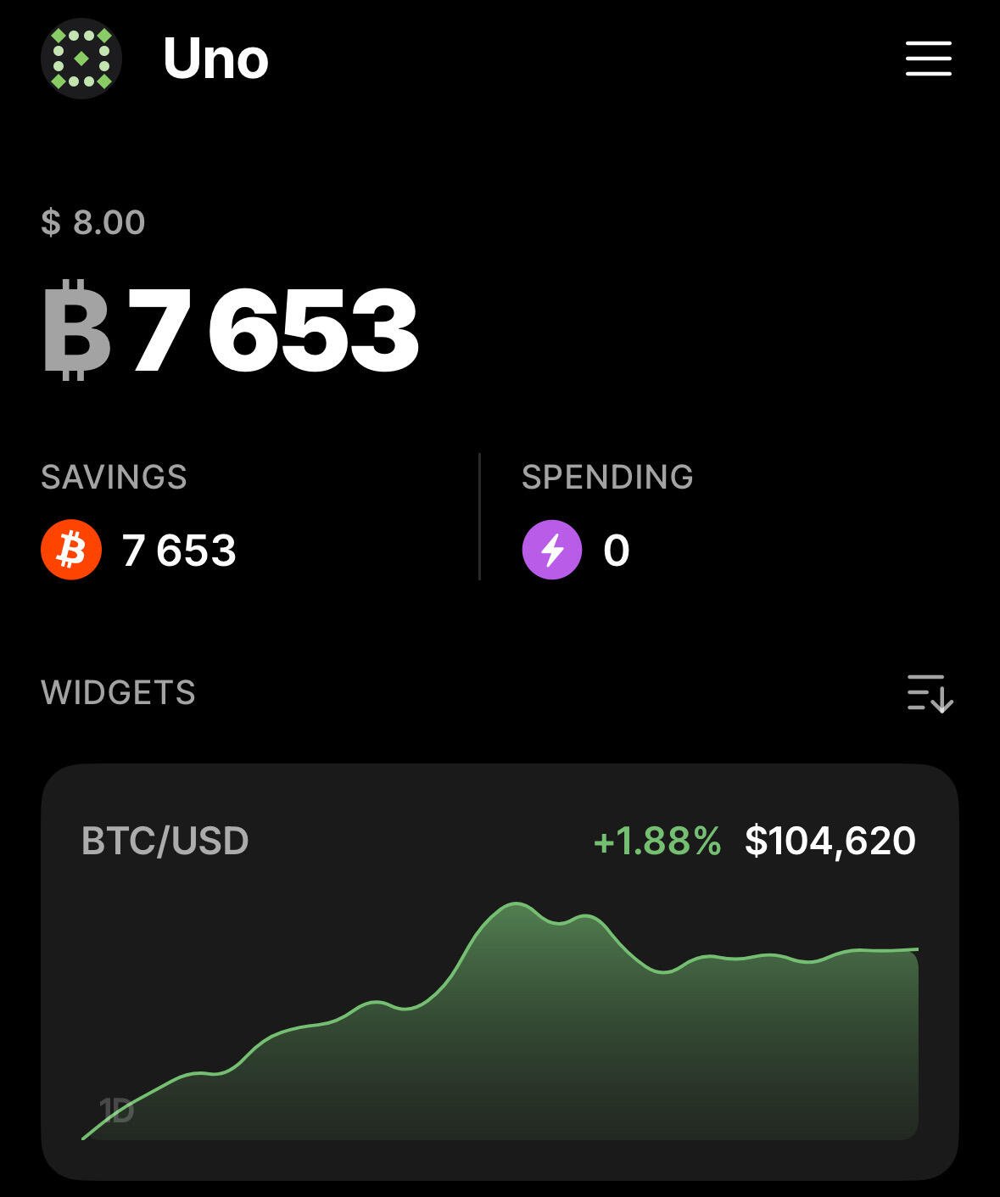Tap the $104,620 price value
Screen dimensions: 1000x1197
830,841
